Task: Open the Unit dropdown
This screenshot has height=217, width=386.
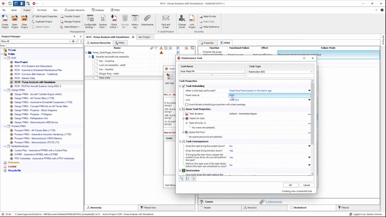Action: (x=309, y=100)
